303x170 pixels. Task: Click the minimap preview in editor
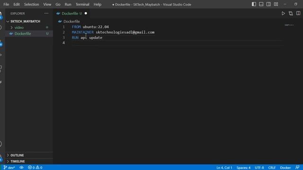(289, 25)
